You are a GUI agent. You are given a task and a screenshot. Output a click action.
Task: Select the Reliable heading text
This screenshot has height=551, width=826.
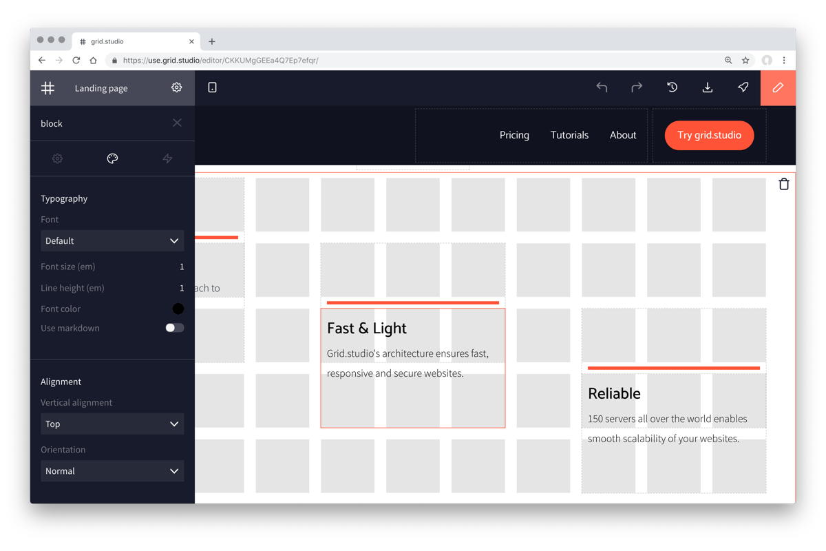pos(614,393)
